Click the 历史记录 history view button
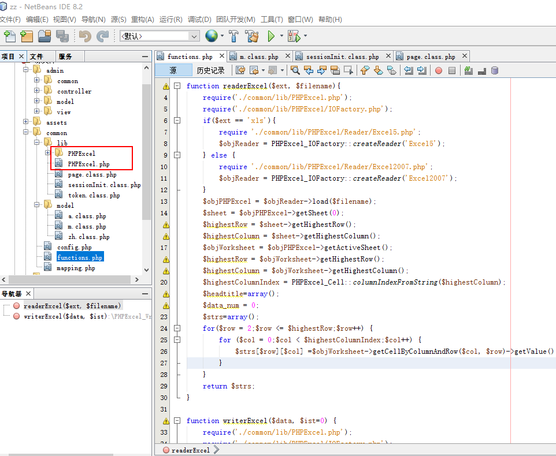The image size is (556, 456). click(x=210, y=70)
